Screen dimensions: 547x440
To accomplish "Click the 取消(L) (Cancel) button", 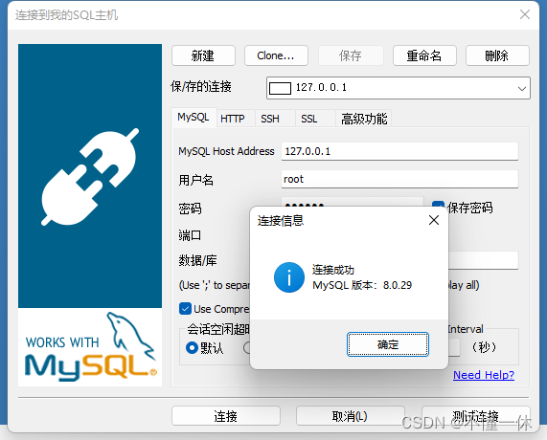I will coord(350,416).
